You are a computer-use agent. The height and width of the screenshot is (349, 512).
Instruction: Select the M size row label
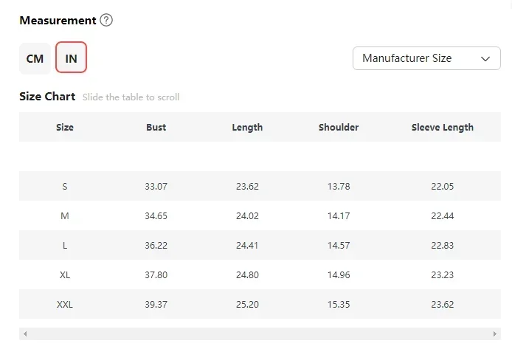coord(65,216)
